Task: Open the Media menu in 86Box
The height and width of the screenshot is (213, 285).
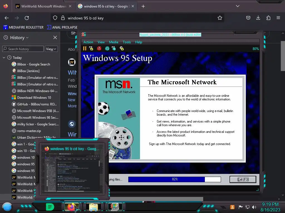Action: [114, 42]
